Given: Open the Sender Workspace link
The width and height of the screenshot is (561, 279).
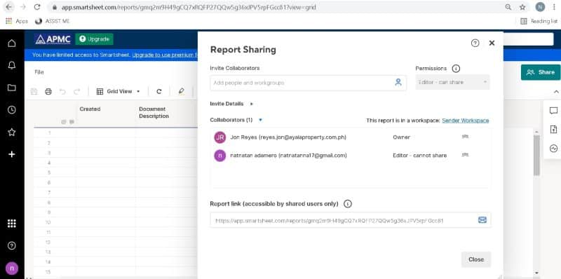Looking at the screenshot, I should pyautogui.click(x=466, y=121).
